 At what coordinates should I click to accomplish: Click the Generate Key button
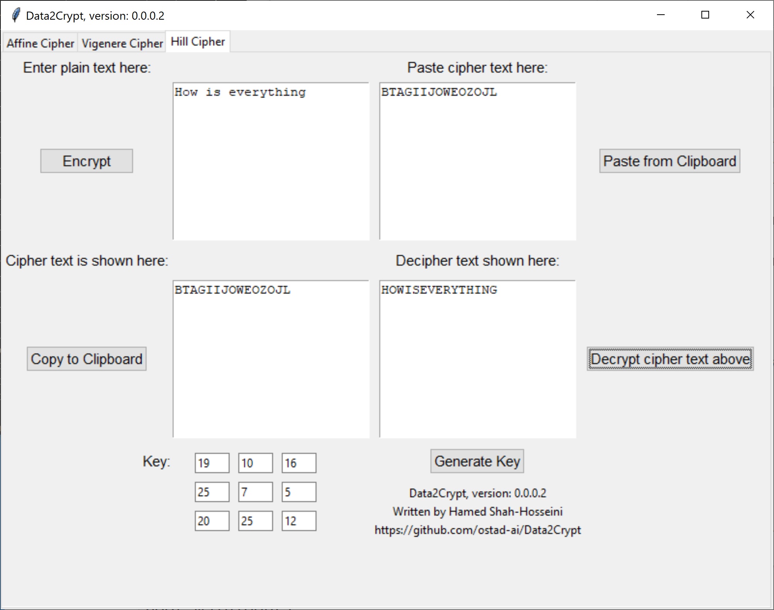[x=477, y=461]
